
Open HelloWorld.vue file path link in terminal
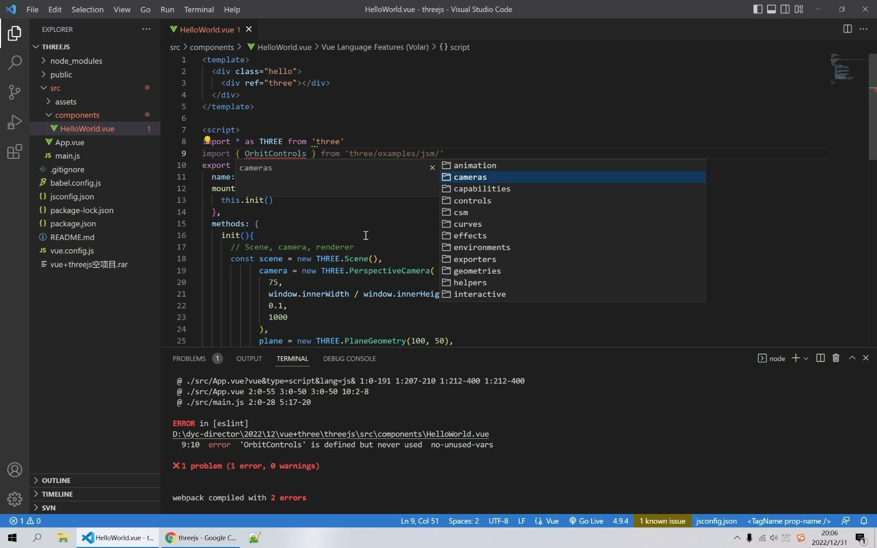click(330, 434)
